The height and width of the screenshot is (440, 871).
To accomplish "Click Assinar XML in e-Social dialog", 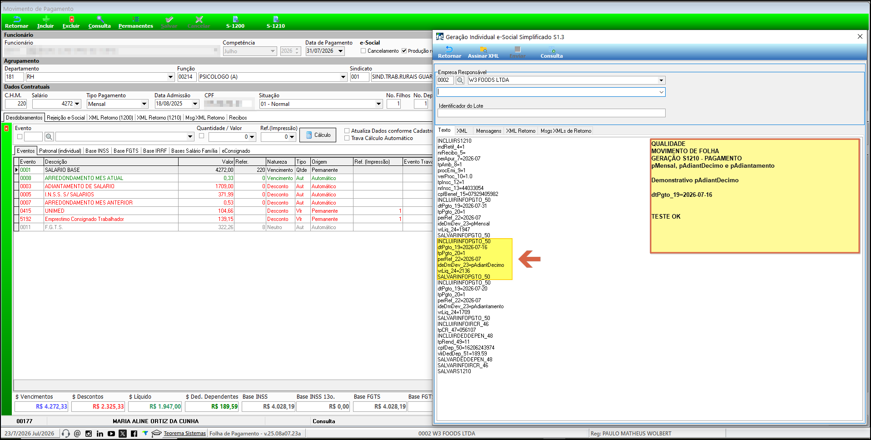I will click(483, 52).
